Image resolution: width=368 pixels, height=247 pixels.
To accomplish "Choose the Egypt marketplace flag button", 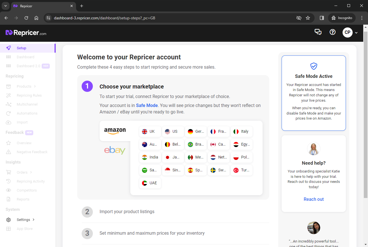I will (x=242, y=144).
